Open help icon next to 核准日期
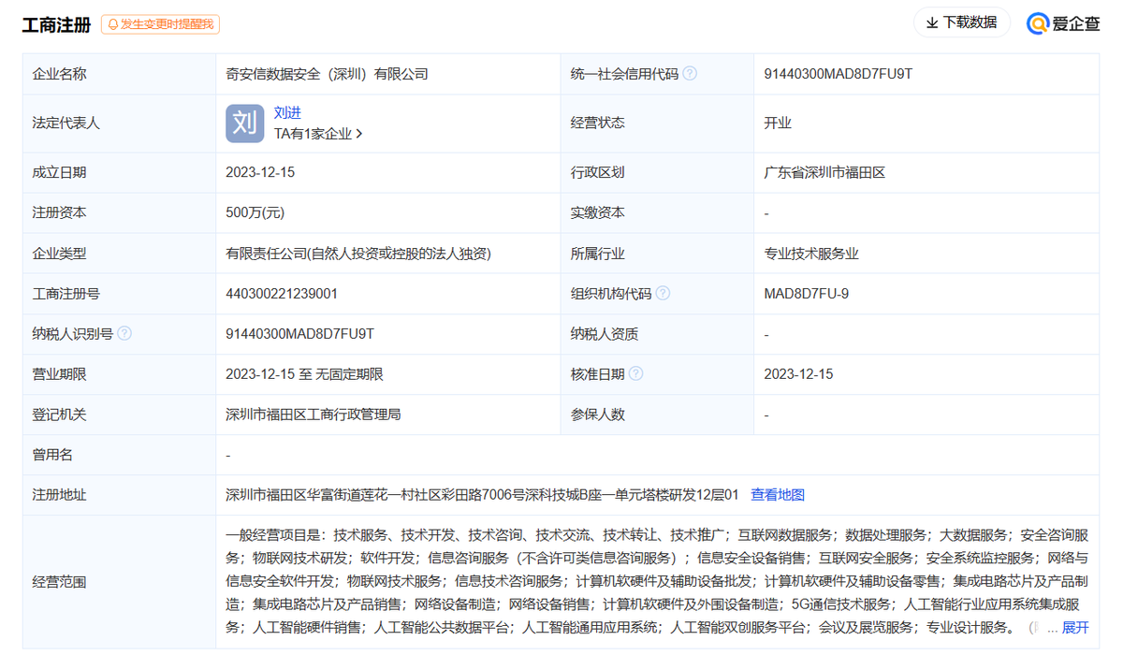The image size is (1123, 655). click(637, 373)
